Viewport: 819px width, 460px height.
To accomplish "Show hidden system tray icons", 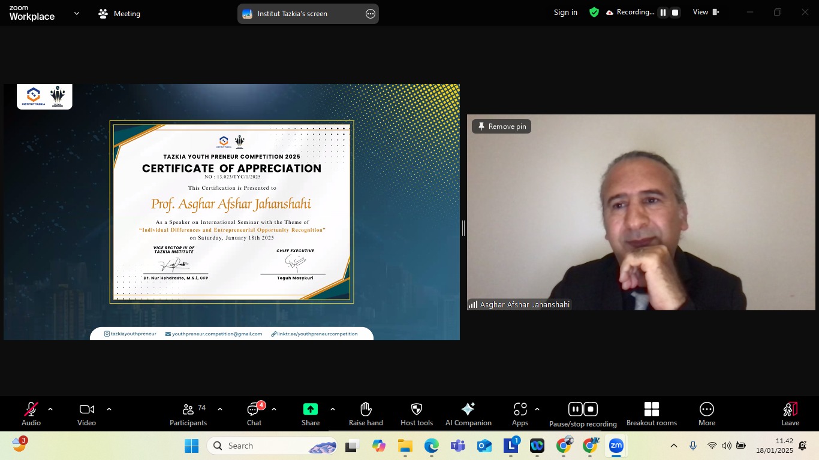I will pyautogui.click(x=674, y=446).
